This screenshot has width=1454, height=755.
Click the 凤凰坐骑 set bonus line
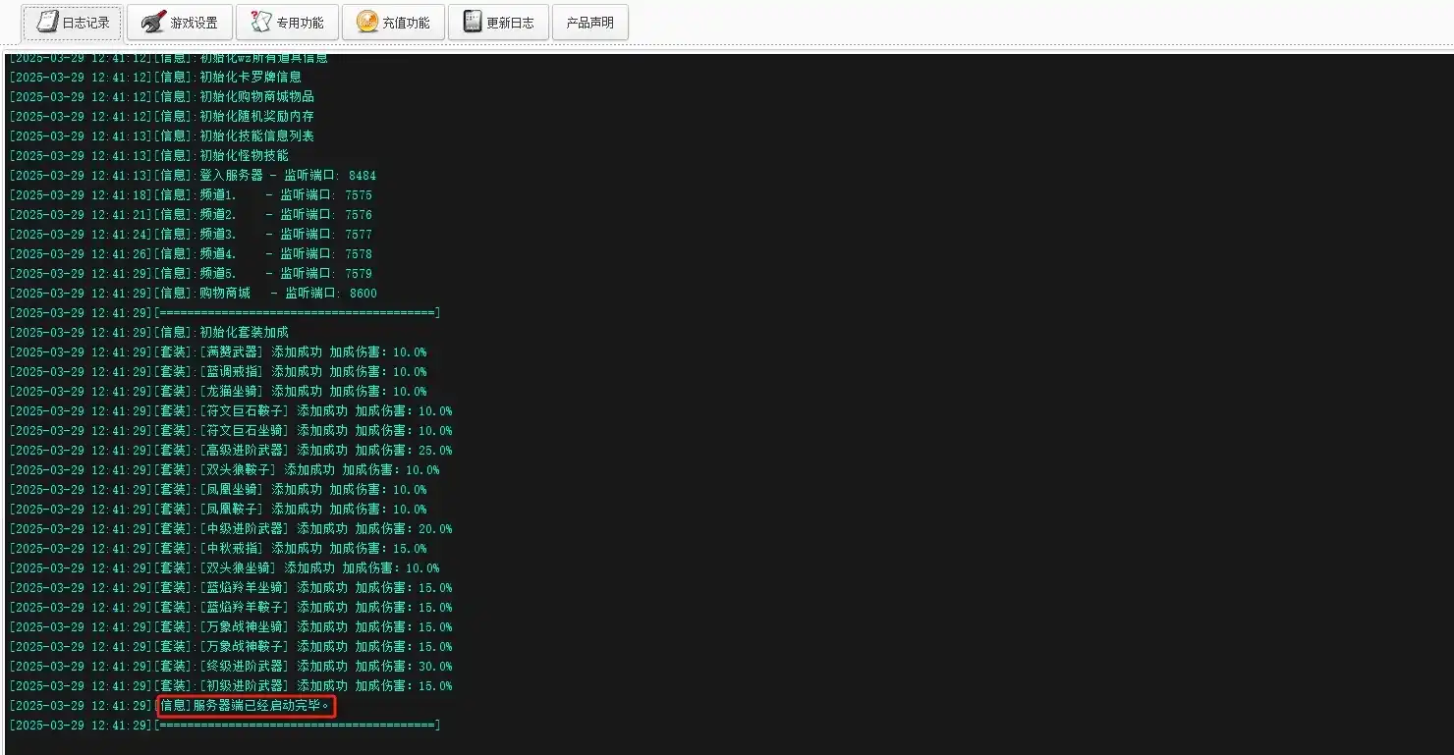pos(217,489)
